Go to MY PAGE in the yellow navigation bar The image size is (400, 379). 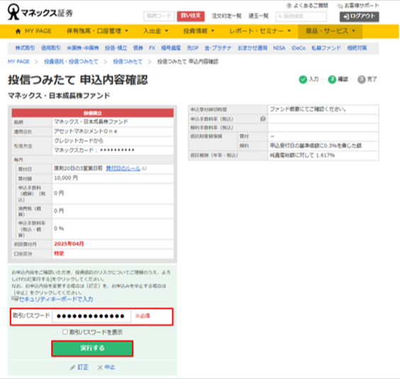38,31
